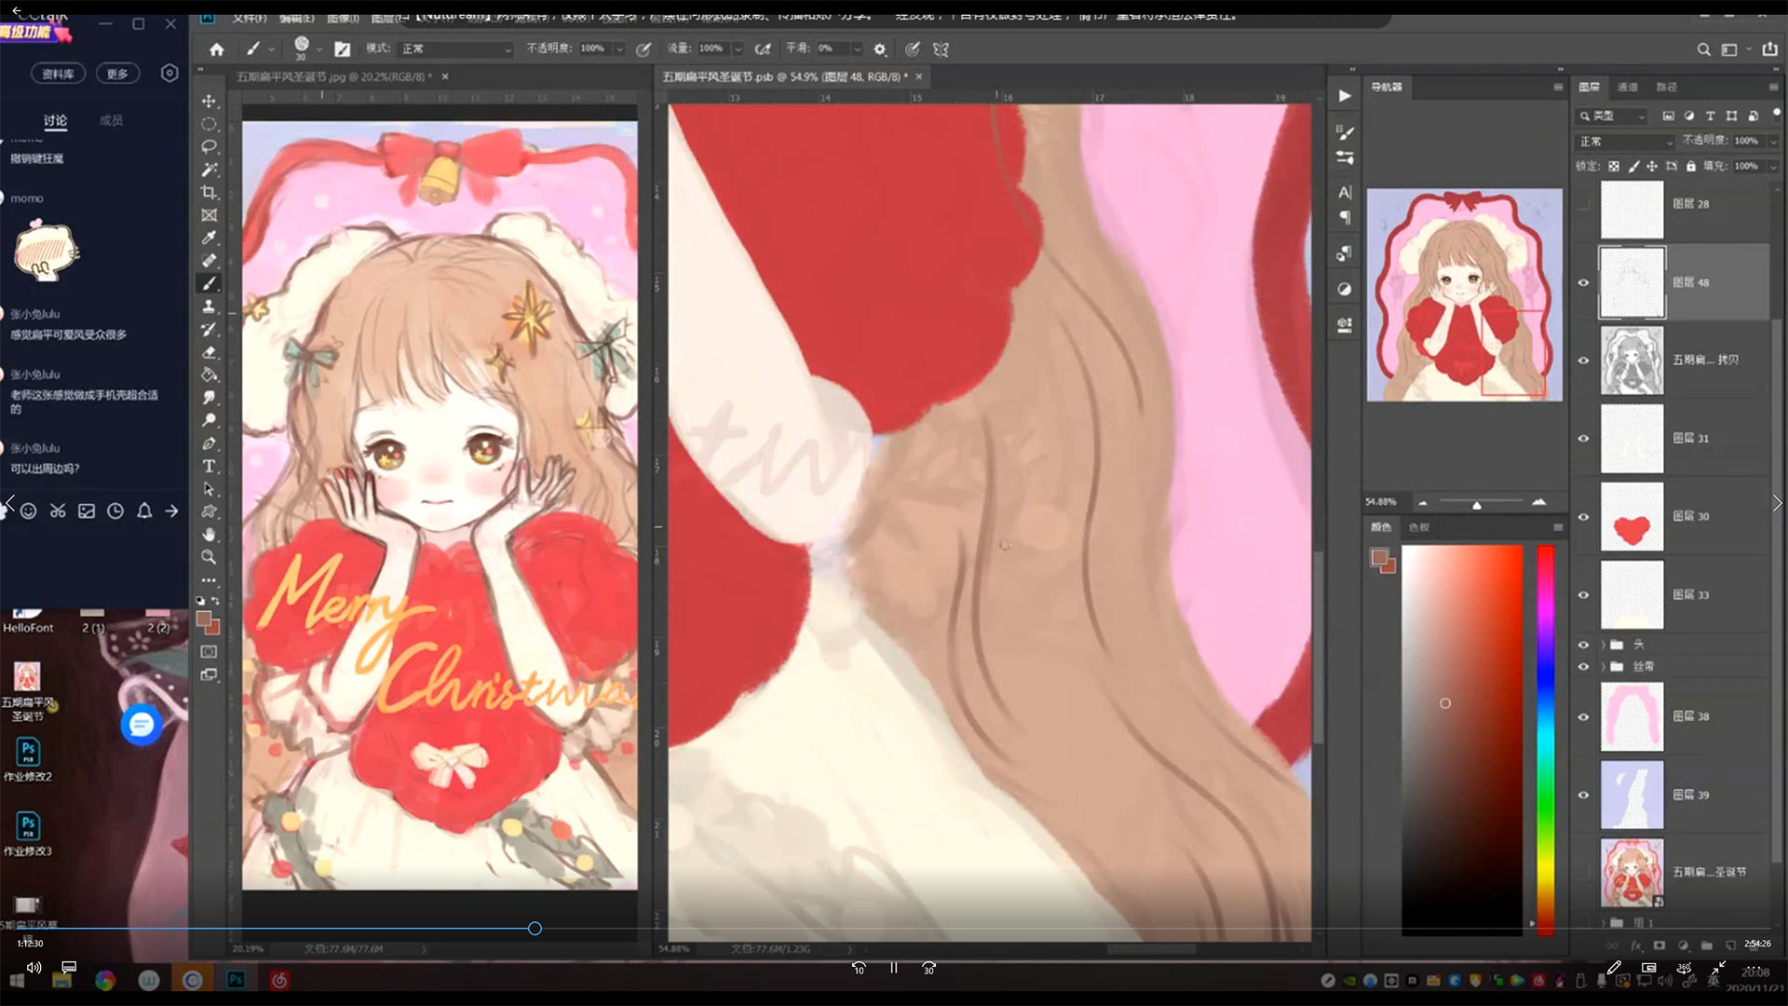Screen dimensions: 1788x1006
Task: Enable airbrush build-up icon
Action: [x=763, y=49]
